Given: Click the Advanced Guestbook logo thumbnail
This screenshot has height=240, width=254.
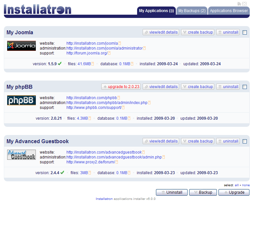Looking at the screenshot, I should pyautogui.click(x=21, y=155).
